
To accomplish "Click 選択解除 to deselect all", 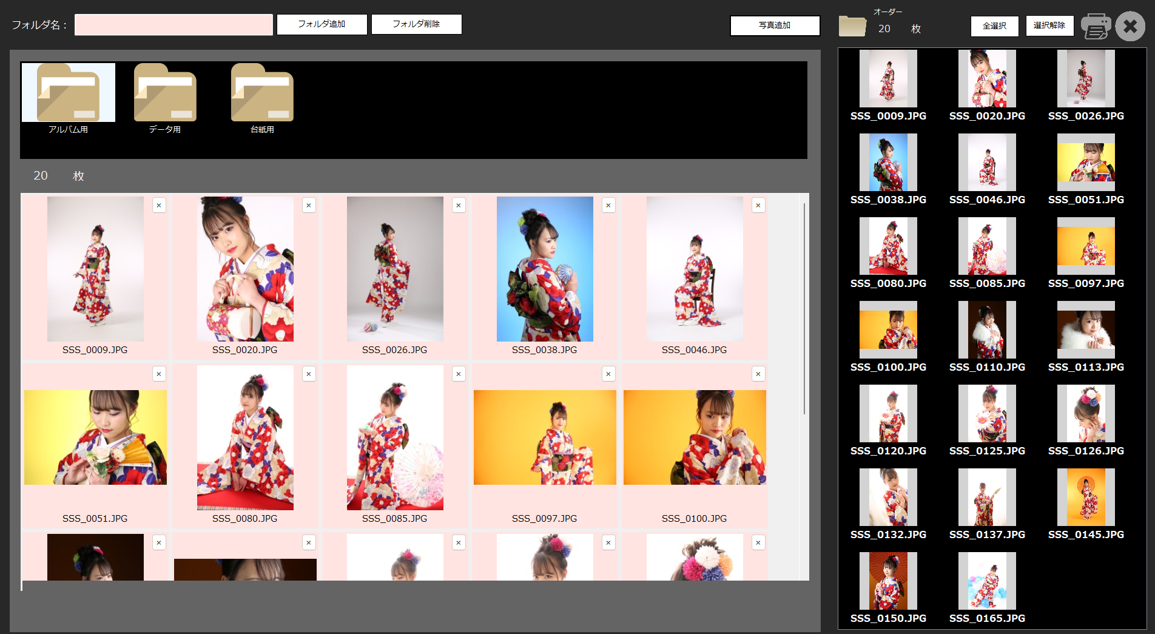I will coord(1049,25).
